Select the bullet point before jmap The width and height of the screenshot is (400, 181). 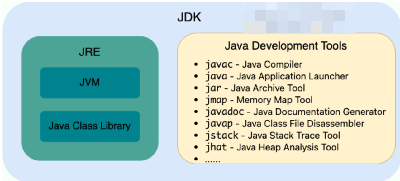coord(196,100)
